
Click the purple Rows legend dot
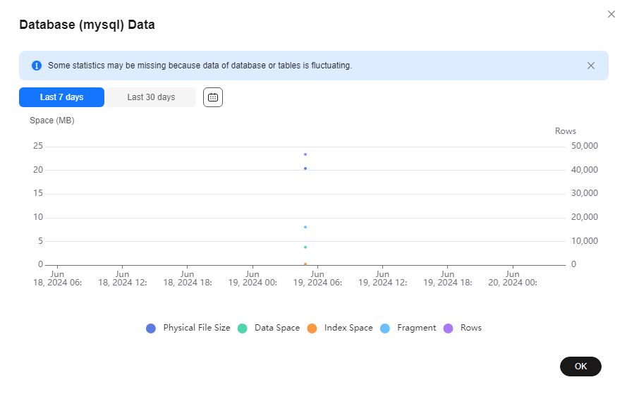[x=449, y=328]
